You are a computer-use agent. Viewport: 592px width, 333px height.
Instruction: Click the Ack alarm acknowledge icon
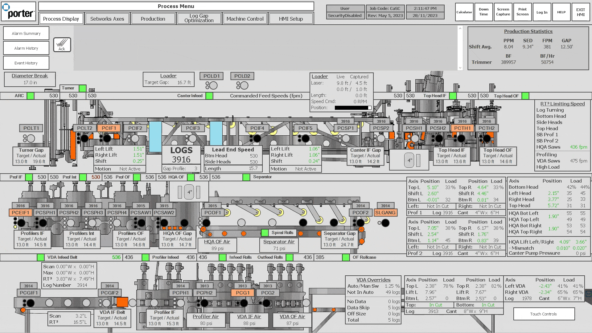(62, 45)
